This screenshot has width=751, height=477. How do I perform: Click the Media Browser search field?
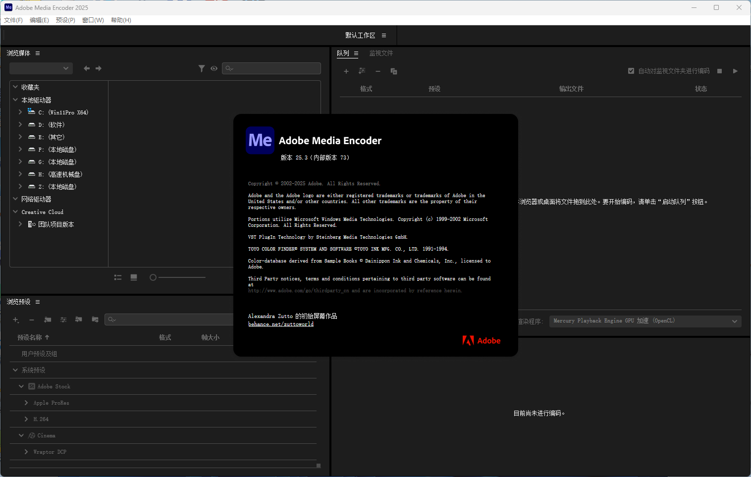(x=271, y=68)
